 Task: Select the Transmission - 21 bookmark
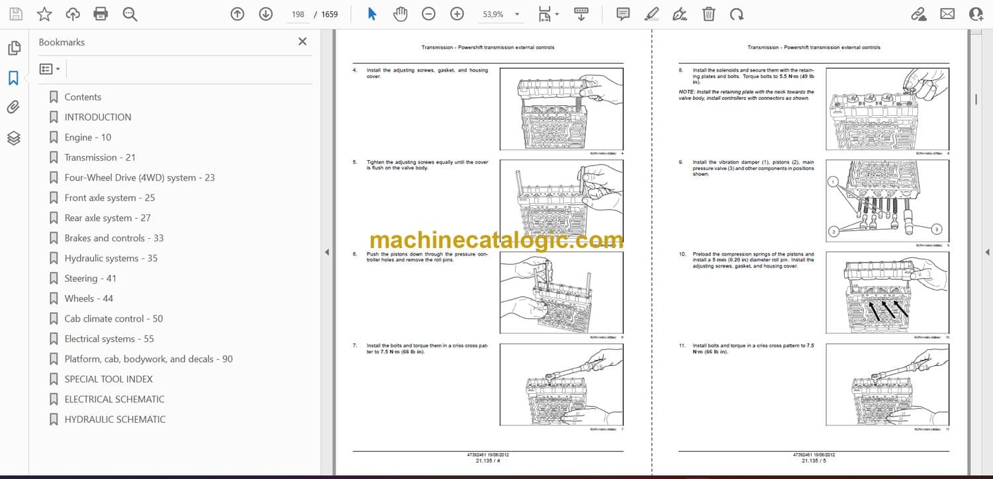100,157
